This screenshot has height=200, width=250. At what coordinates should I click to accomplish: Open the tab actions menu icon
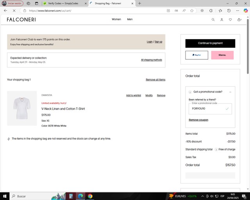[x=36, y=4]
